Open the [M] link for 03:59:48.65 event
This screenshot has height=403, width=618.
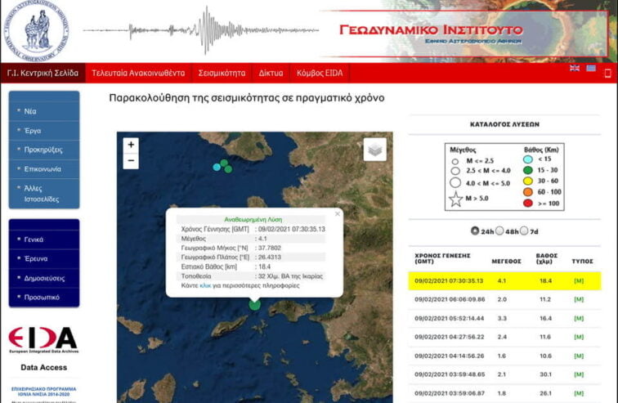(579, 374)
